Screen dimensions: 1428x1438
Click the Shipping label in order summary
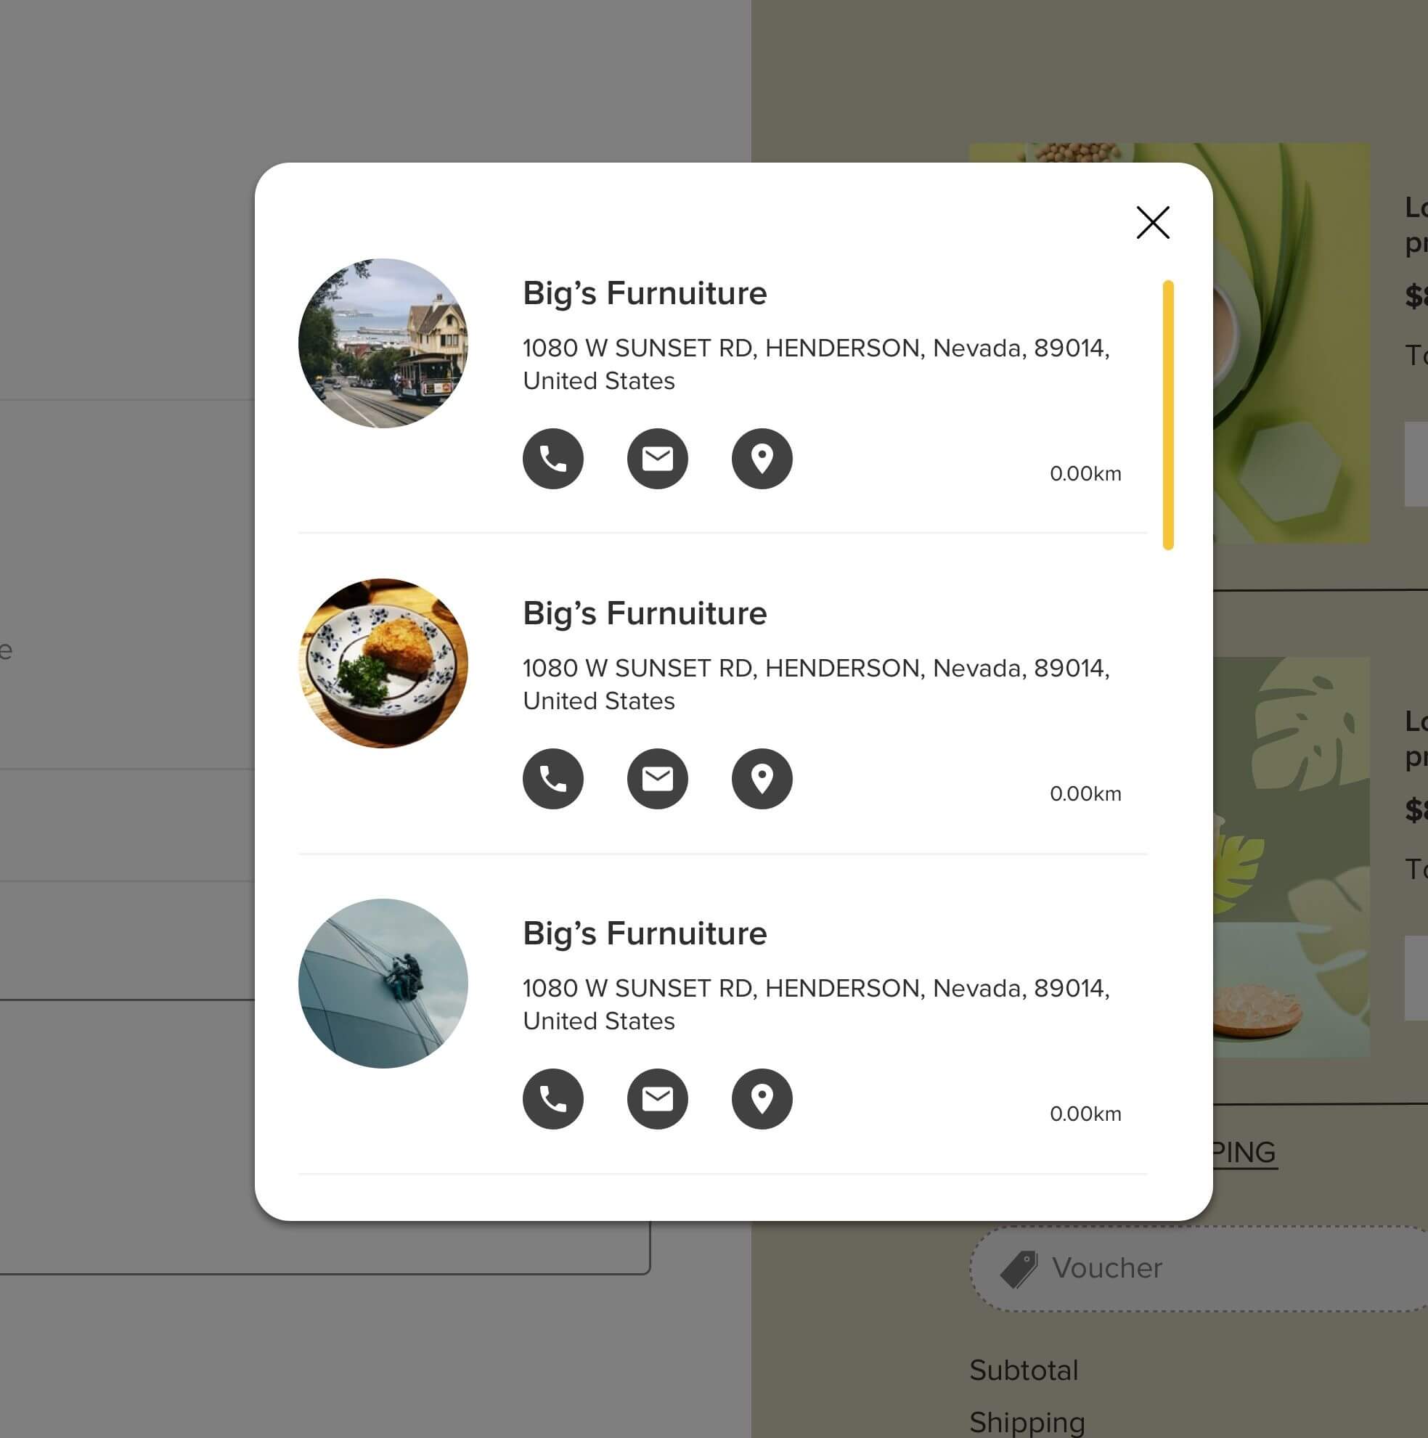(1029, 1420)
